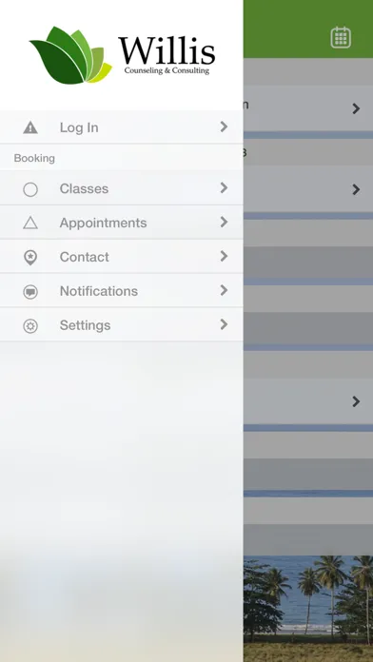The width and height of the screenshot is (373, 662).
Task: Click the location pin icon beside Contact
Action: 30,258
